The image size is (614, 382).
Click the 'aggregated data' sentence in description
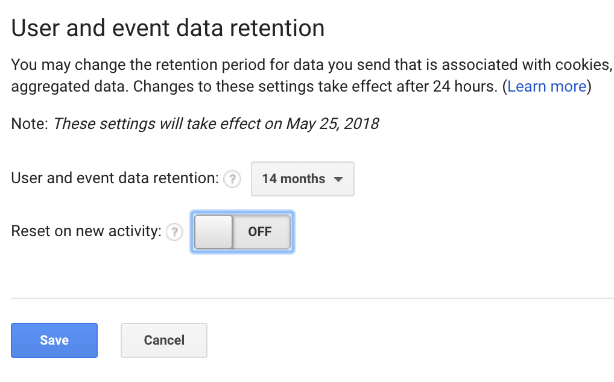pyautogui.click(x=70, y=87)
